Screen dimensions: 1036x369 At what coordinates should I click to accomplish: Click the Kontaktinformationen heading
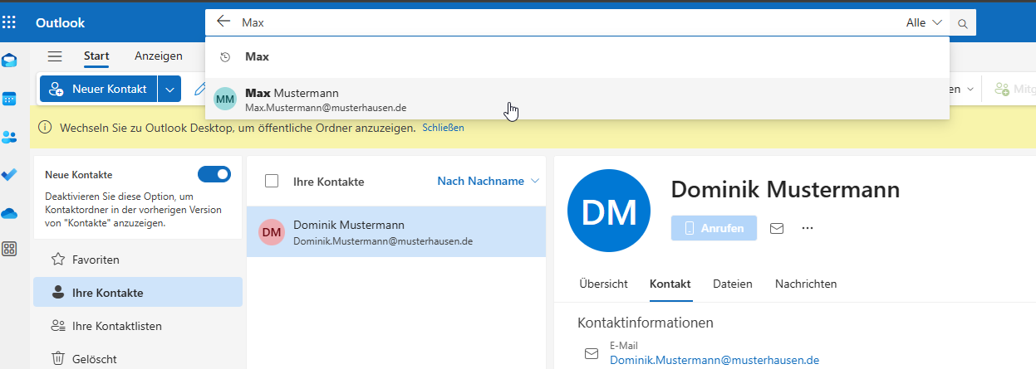point(646,323)
